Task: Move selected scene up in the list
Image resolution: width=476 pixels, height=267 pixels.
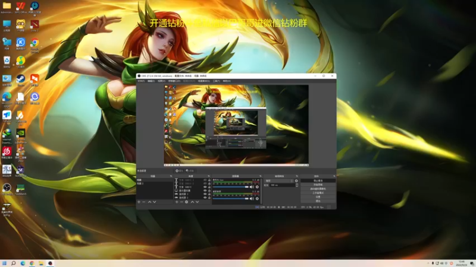Action: coord(149,202)
